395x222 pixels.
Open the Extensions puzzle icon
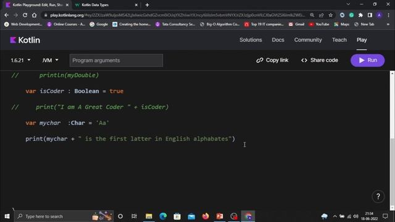click(360, 15)
